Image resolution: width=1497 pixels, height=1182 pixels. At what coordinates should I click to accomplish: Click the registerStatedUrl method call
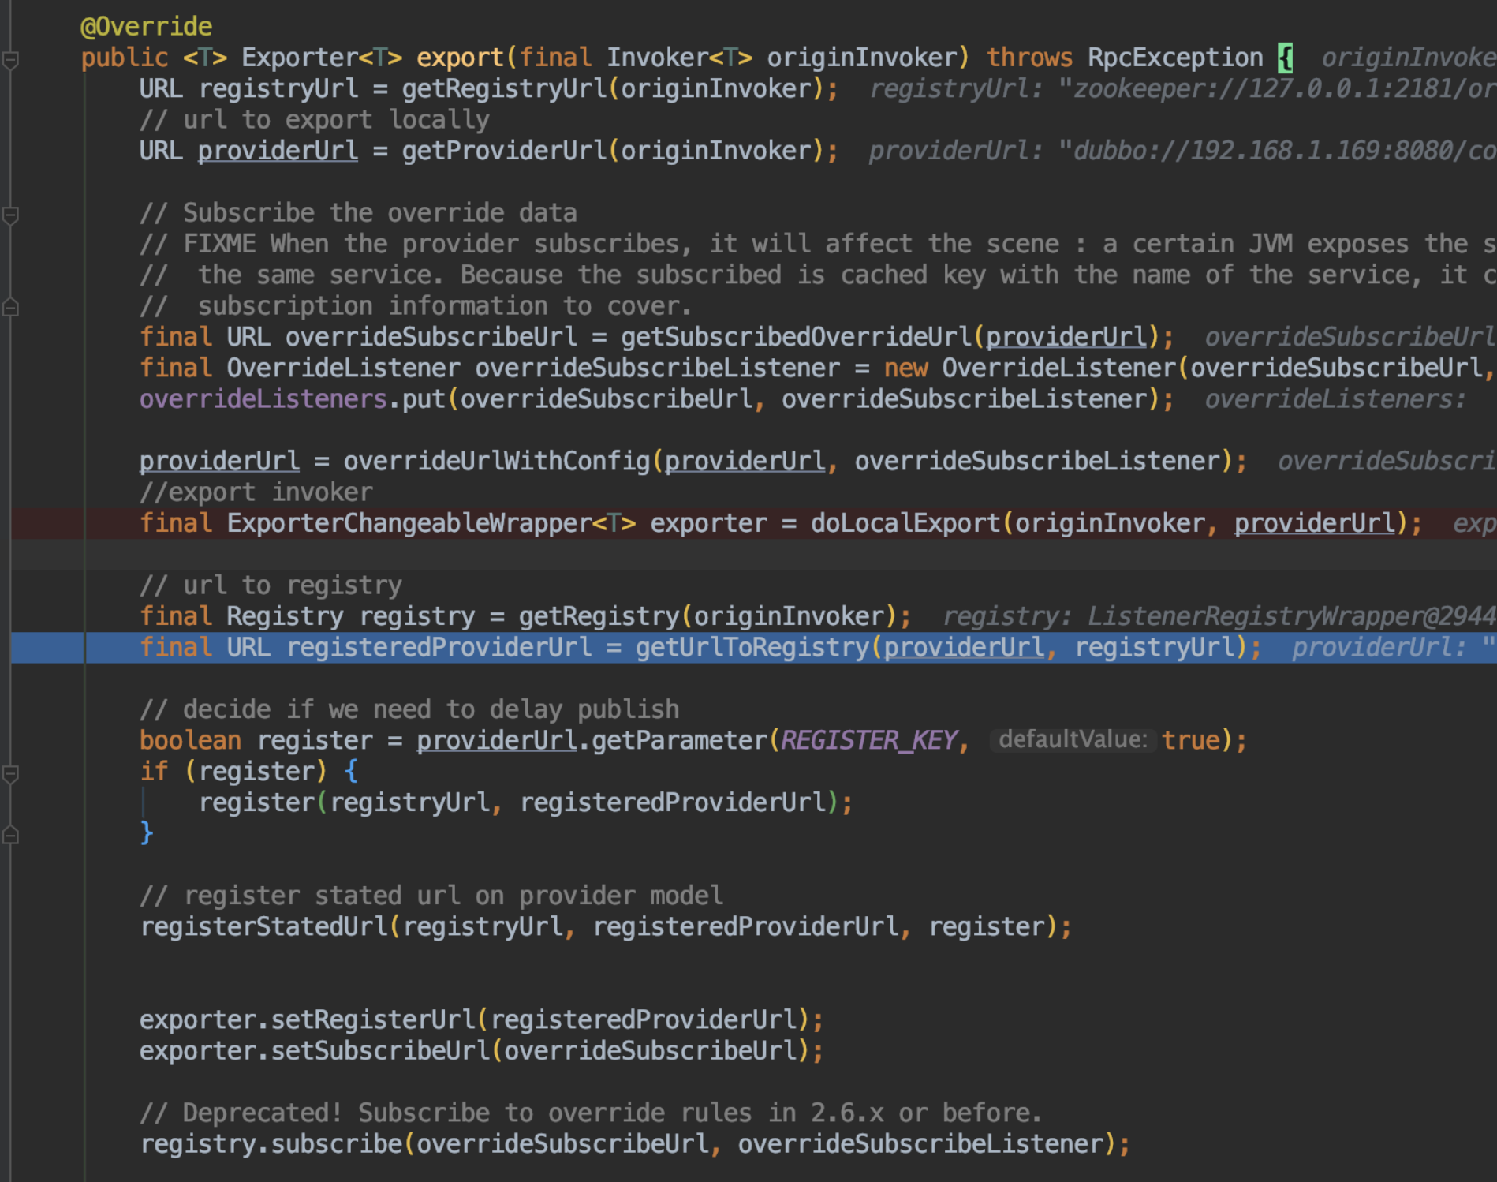click(263, 927)
